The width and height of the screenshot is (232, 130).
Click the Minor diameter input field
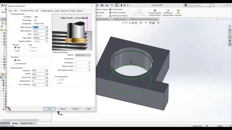coord(40,31)
